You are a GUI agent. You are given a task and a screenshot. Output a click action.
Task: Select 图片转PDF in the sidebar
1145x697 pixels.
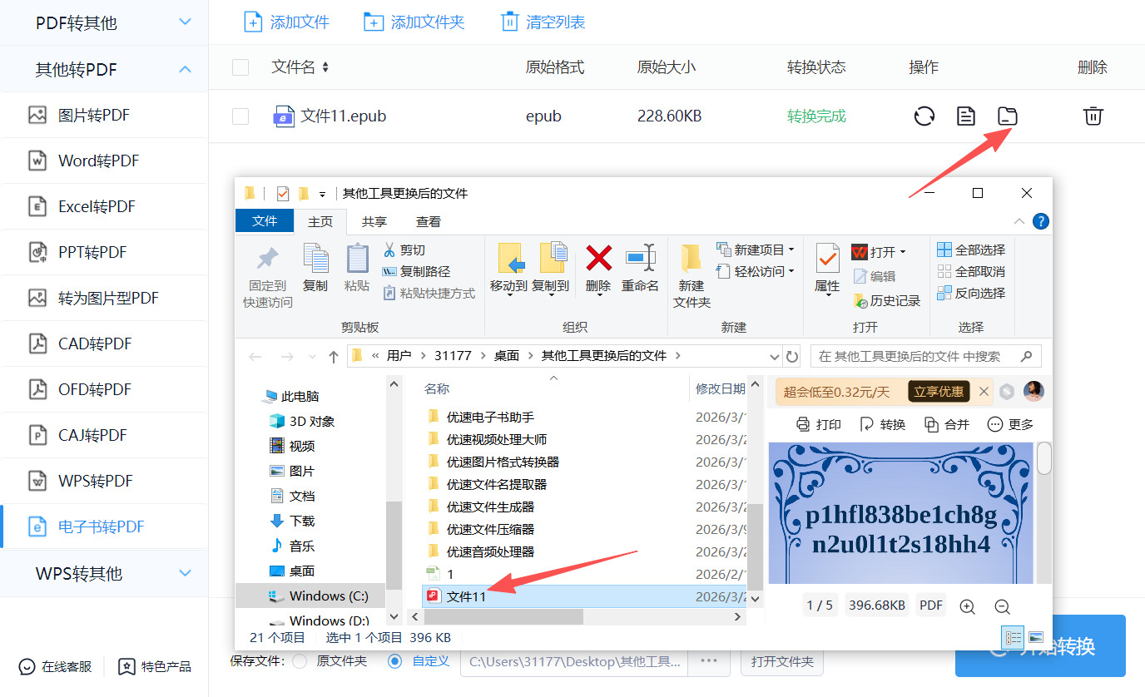[x=104, y=115]
